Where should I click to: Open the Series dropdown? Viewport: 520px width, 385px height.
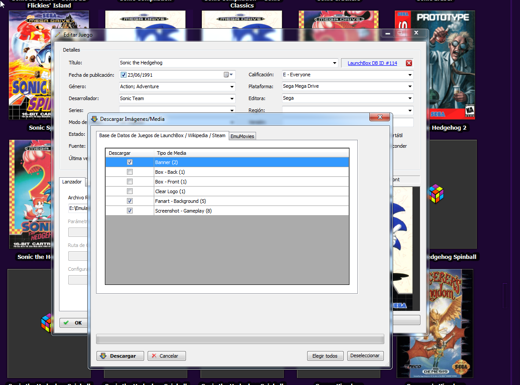tap(232, 110)
